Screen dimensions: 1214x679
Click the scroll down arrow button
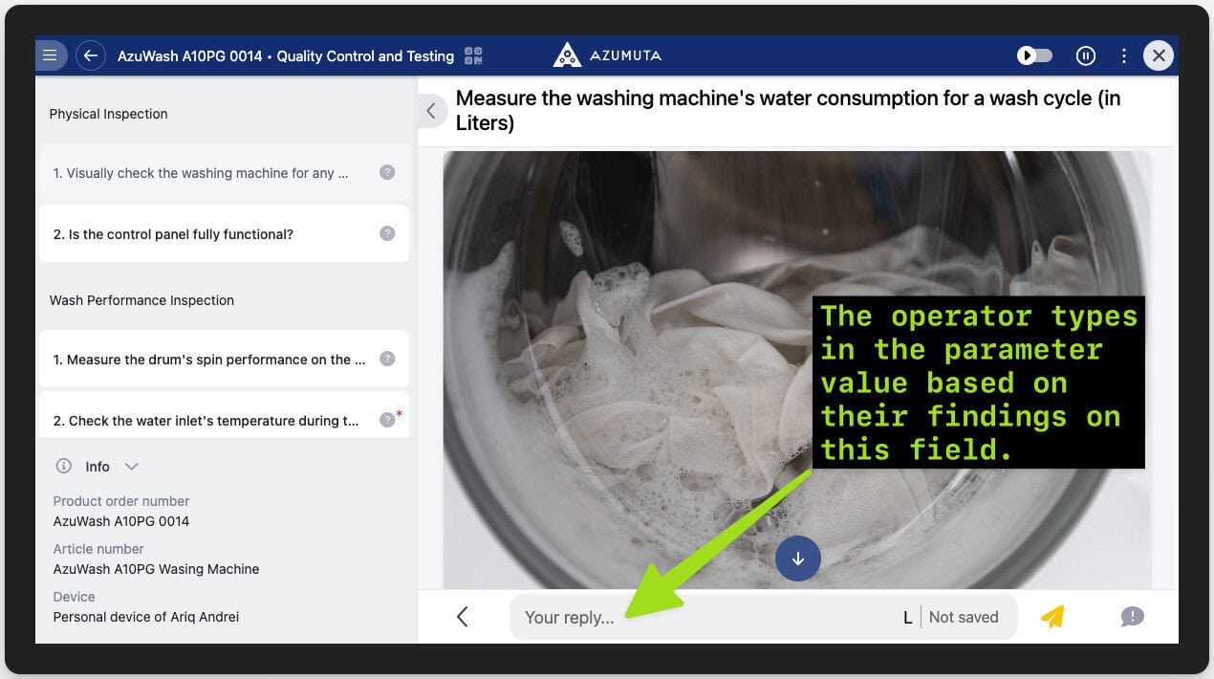[x=798, y=559]
